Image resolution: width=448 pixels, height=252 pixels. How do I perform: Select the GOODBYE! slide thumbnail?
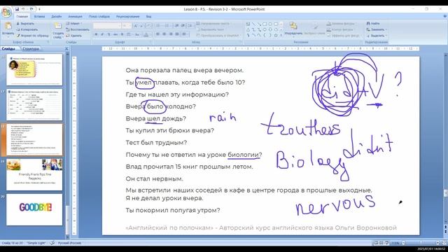(x=34, y=210)
